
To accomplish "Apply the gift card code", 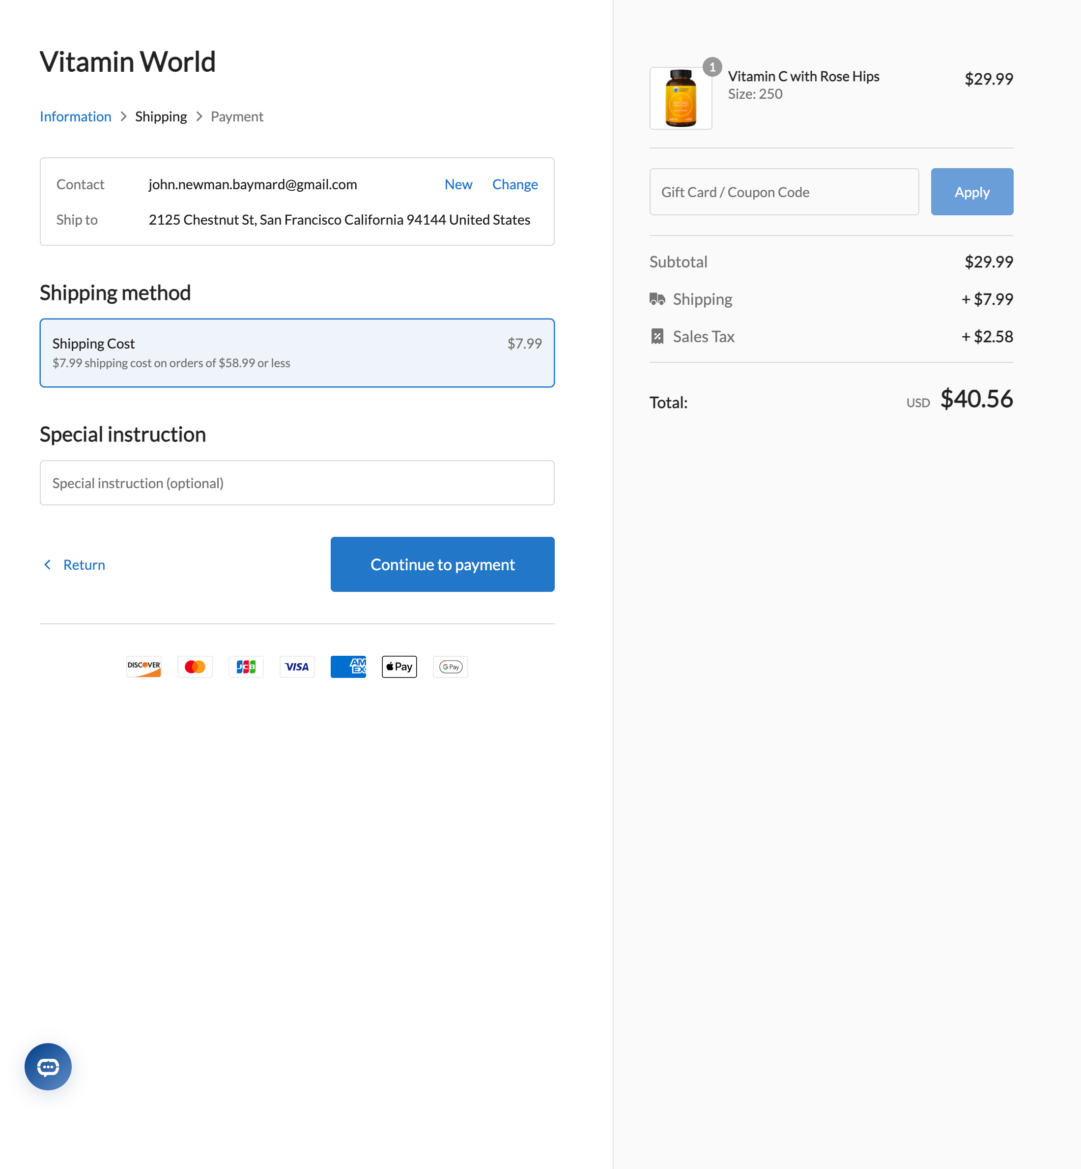I will click(971, 192).
